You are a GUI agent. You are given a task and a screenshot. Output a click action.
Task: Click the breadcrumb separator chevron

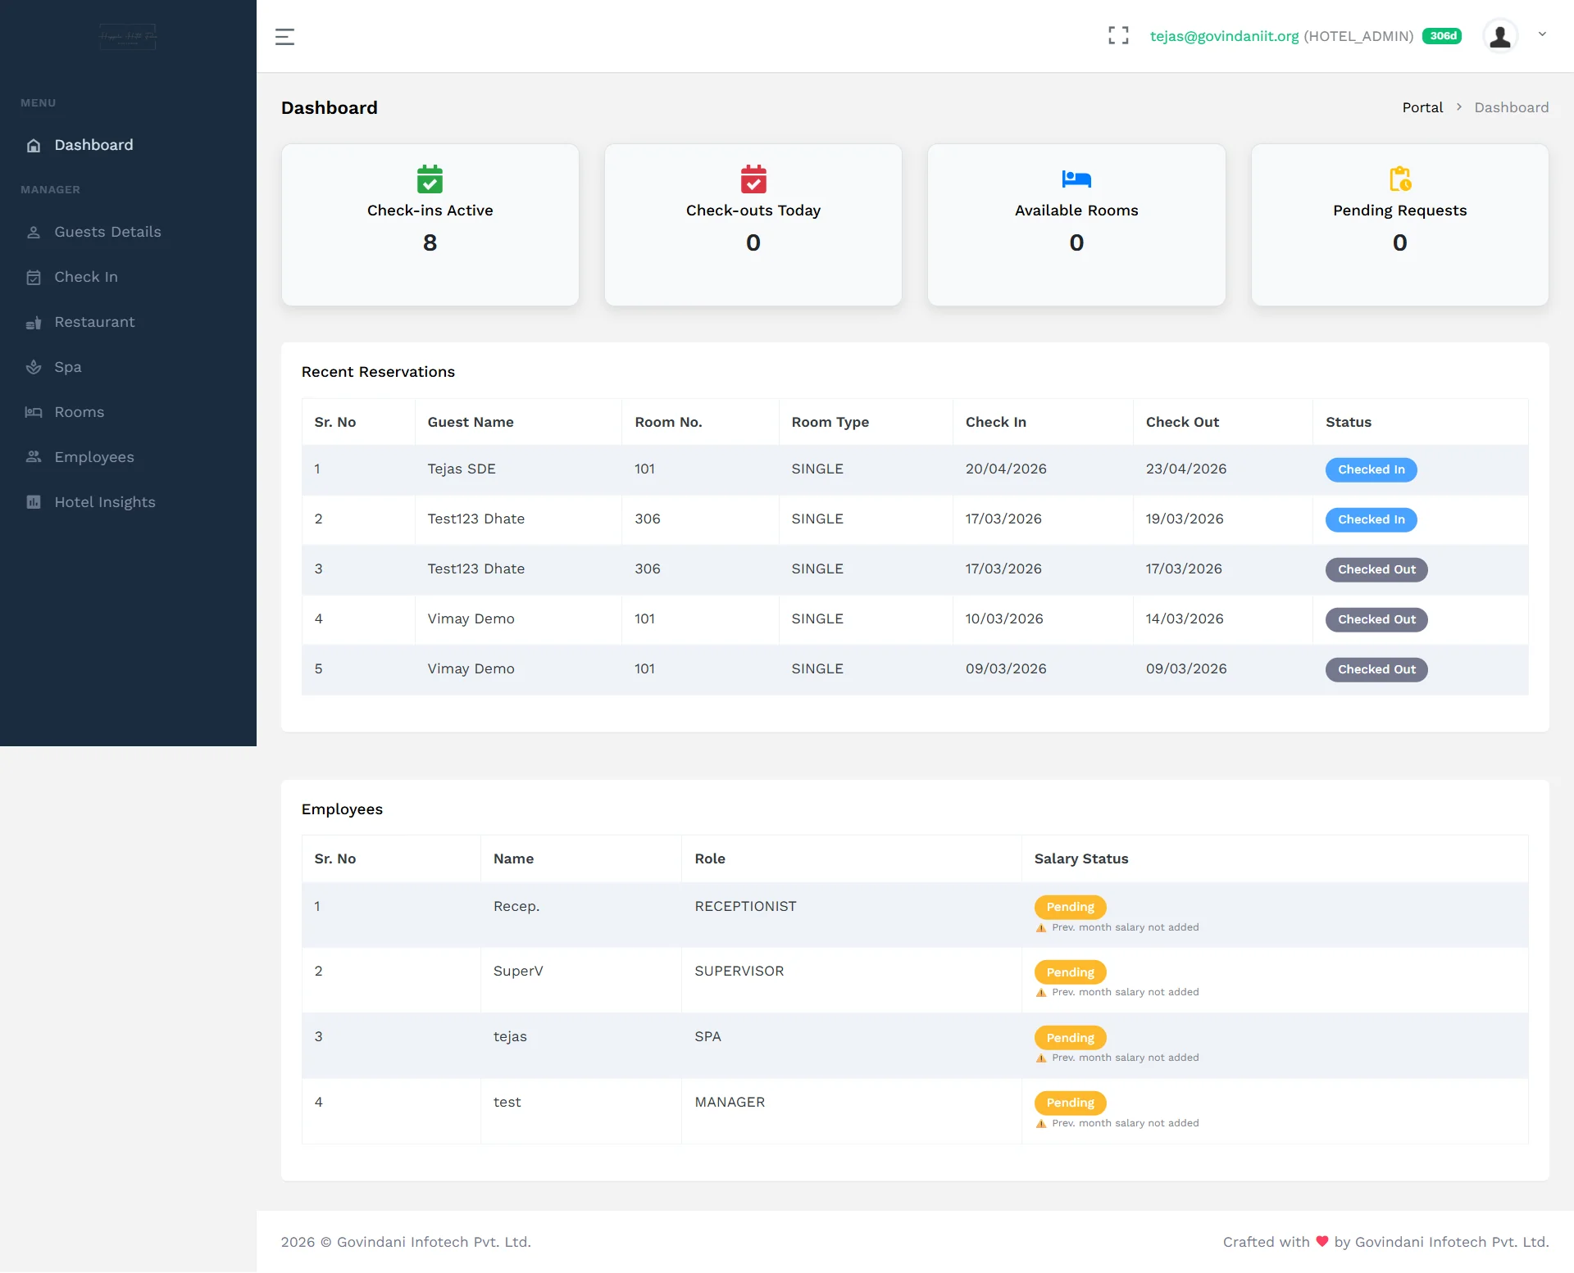tap(1459, 107)
